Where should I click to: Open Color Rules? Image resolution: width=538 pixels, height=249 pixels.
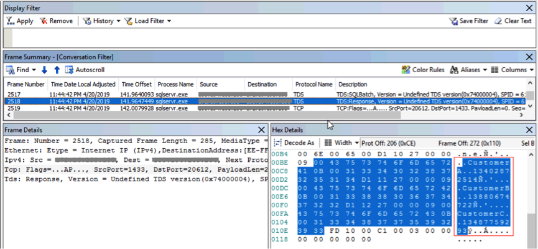(423, 70)
